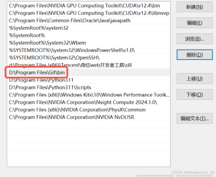Image resolution: width=216 pixels, height=177 pixels.
Task: Move entry up with 上移(U)
Action: click(x=194, y=79)
